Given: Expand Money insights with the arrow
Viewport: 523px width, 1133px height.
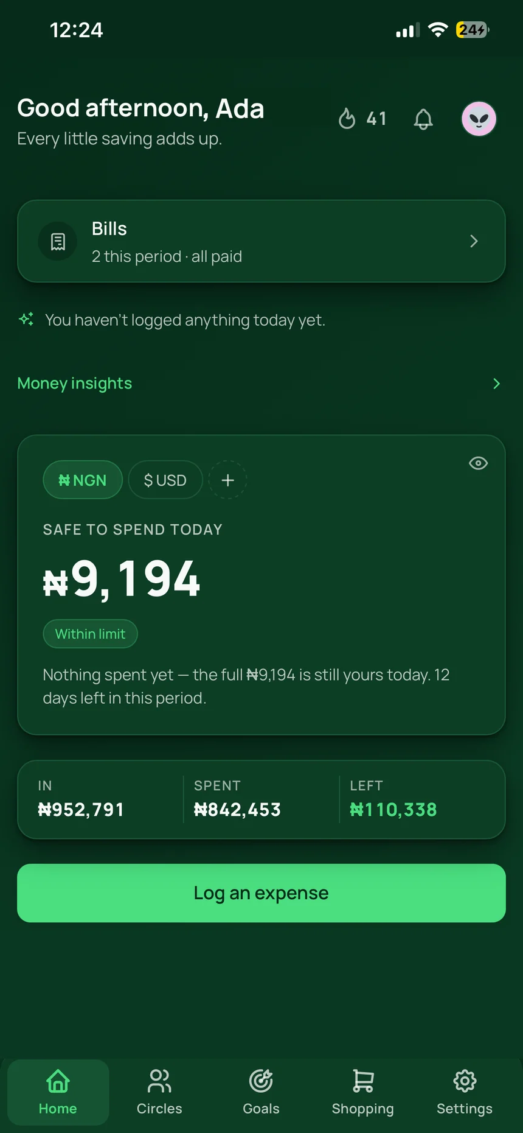Looking at the screenshot, I should [x=496, y=384].
